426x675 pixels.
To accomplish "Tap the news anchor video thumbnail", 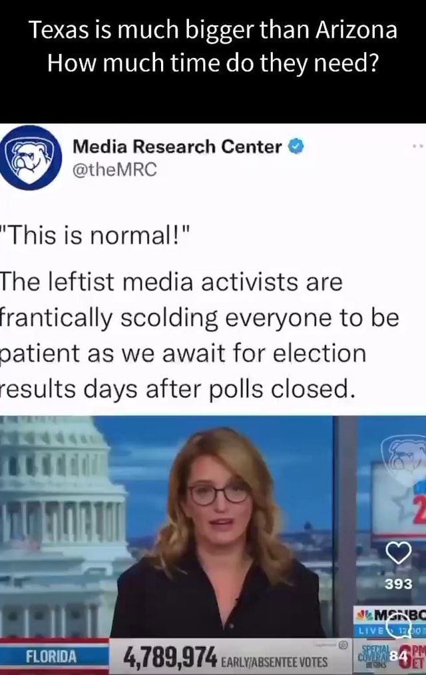I will [213, 544].
